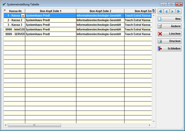Click the green checkmark title bar icon
Screen dimensions: 185x131
tap(4, 4)
